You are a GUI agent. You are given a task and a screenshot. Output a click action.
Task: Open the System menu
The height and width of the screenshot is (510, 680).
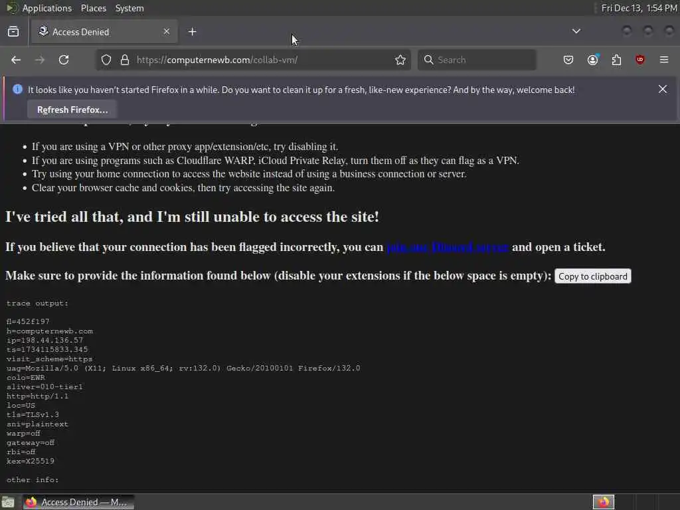click(x=129, y=8)
